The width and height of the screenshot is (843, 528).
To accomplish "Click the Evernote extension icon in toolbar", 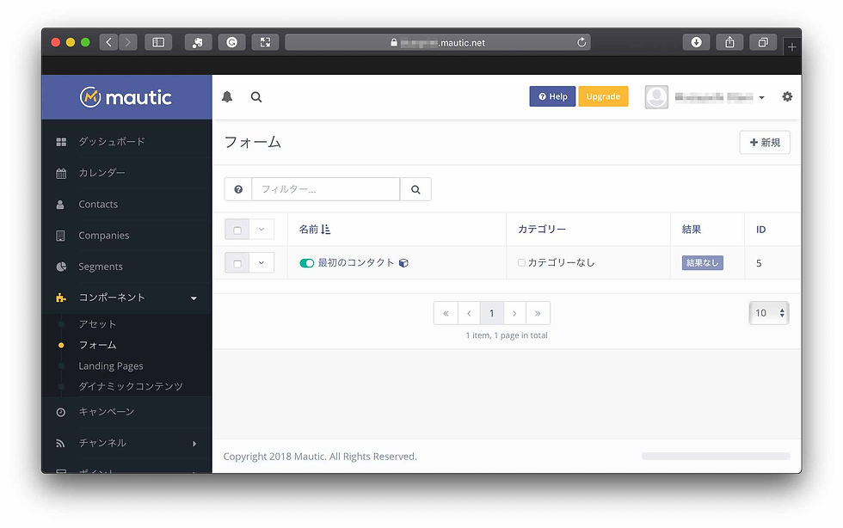I will pos(199,42).
